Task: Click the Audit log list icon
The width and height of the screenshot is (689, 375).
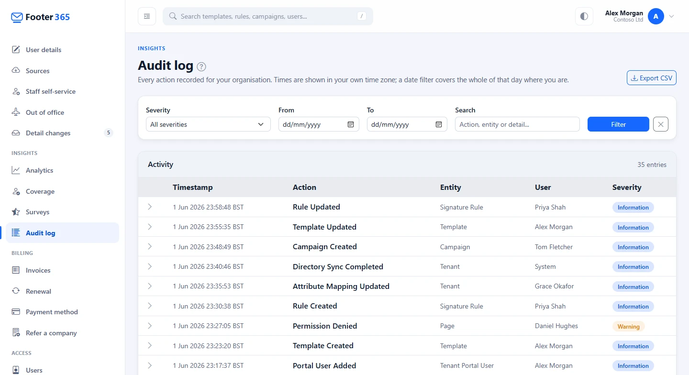Action: coord(16,233)
